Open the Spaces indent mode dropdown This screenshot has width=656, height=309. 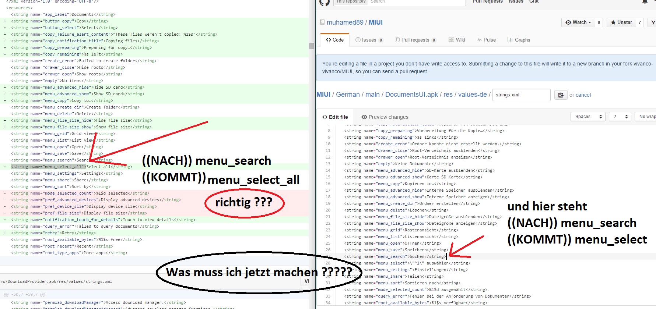(588, 117)
